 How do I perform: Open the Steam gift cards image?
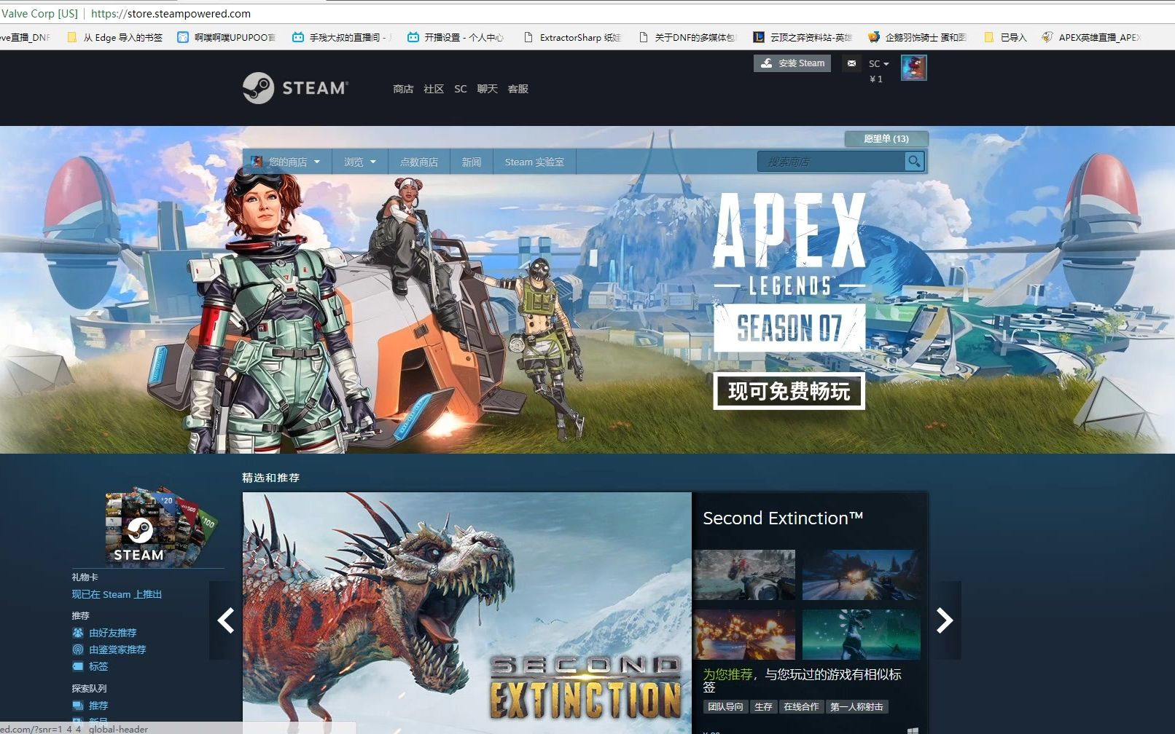click(161, 526)
